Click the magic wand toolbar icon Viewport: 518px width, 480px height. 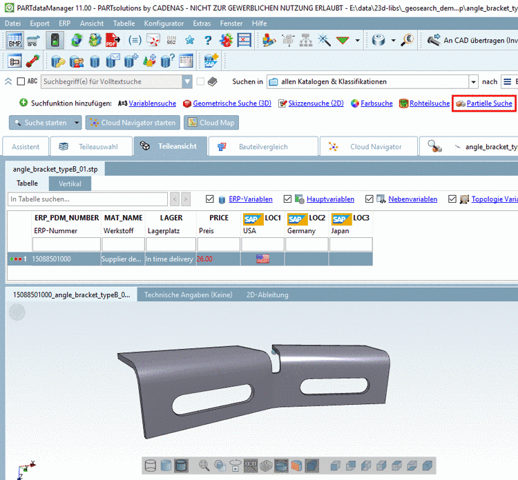tap(324, 40)
